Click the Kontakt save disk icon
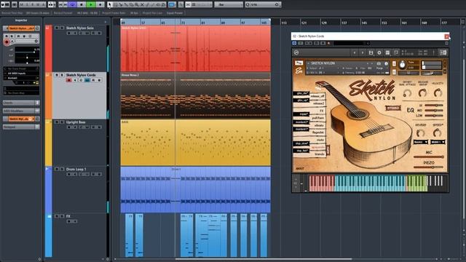The image size is (466, 262). point(371,52)
